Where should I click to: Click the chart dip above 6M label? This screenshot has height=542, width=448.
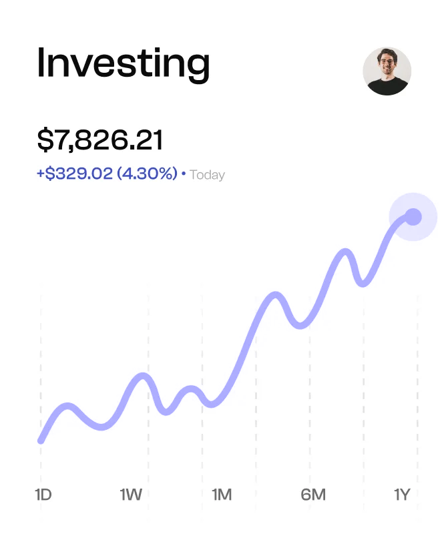[301, 326]
